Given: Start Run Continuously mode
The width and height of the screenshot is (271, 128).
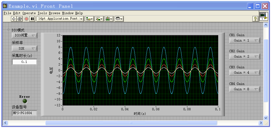Looking at the screenshot, I should click(20, 19).
